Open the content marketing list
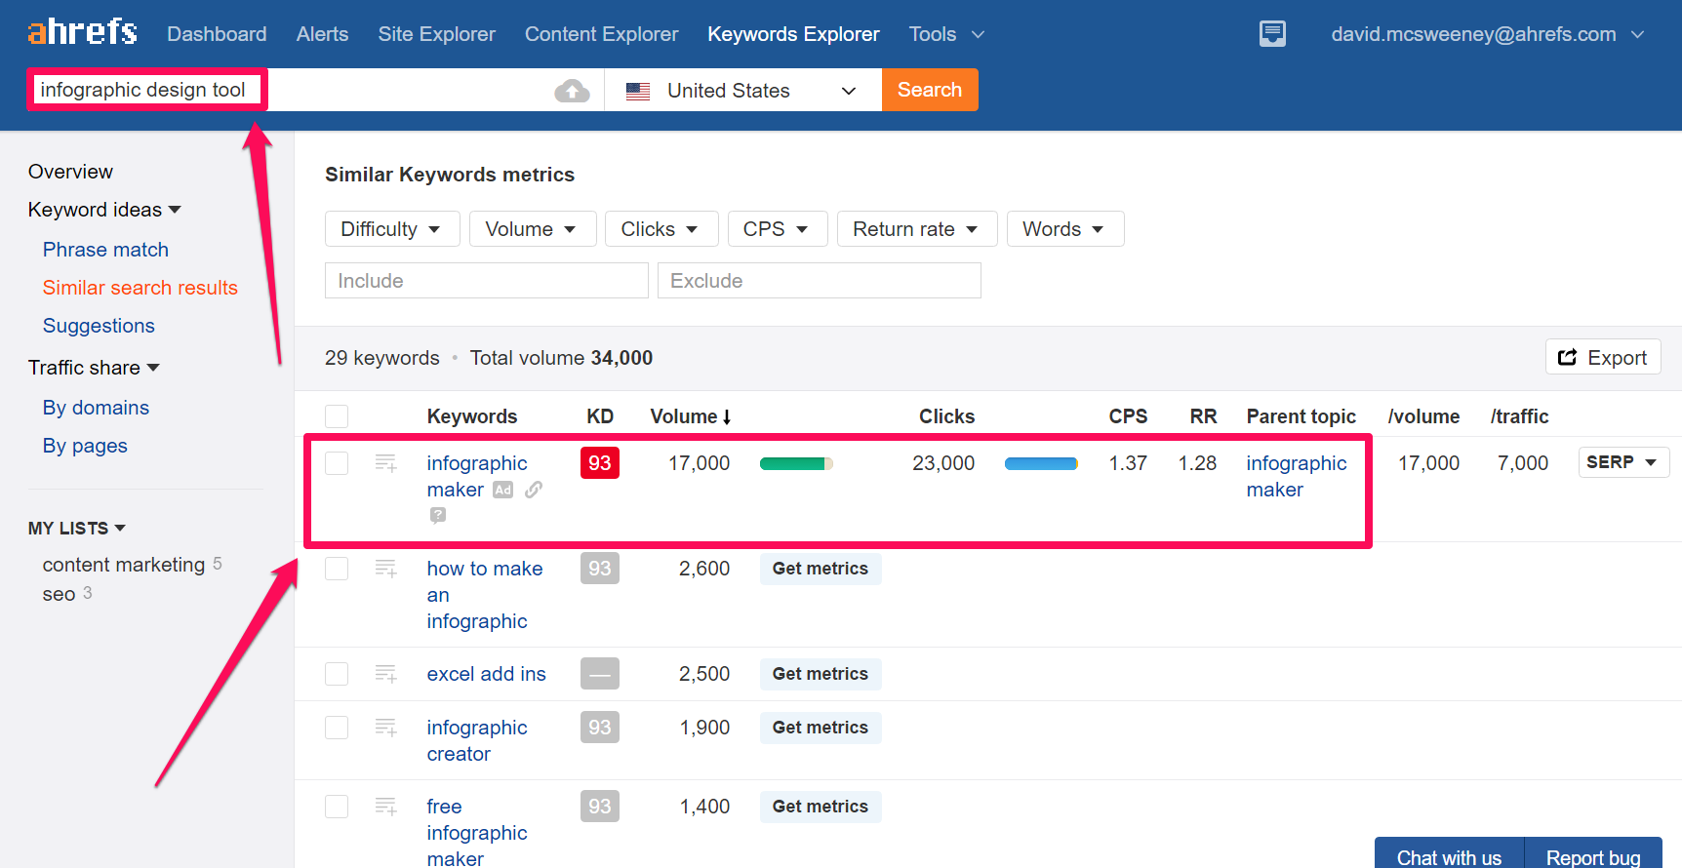Screen dimensions: 1682x868 point(124,565)
